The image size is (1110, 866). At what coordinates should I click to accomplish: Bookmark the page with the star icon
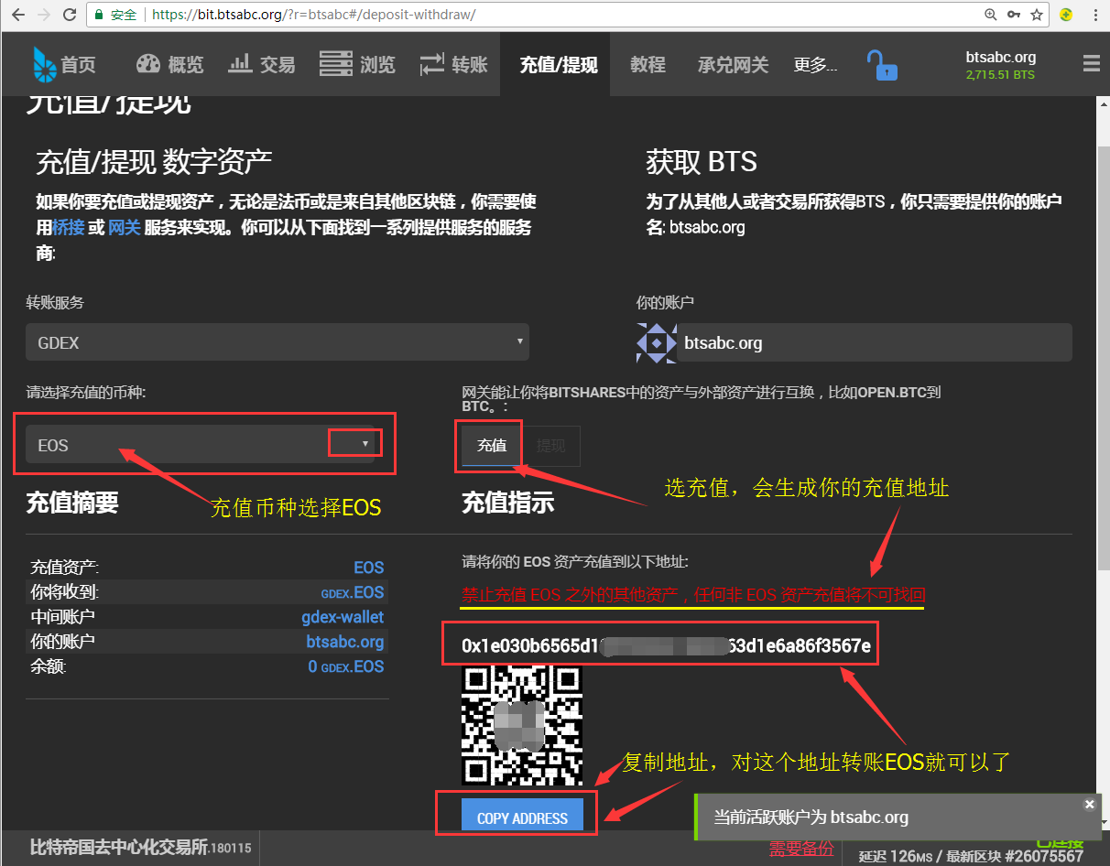click(1037, 15)
